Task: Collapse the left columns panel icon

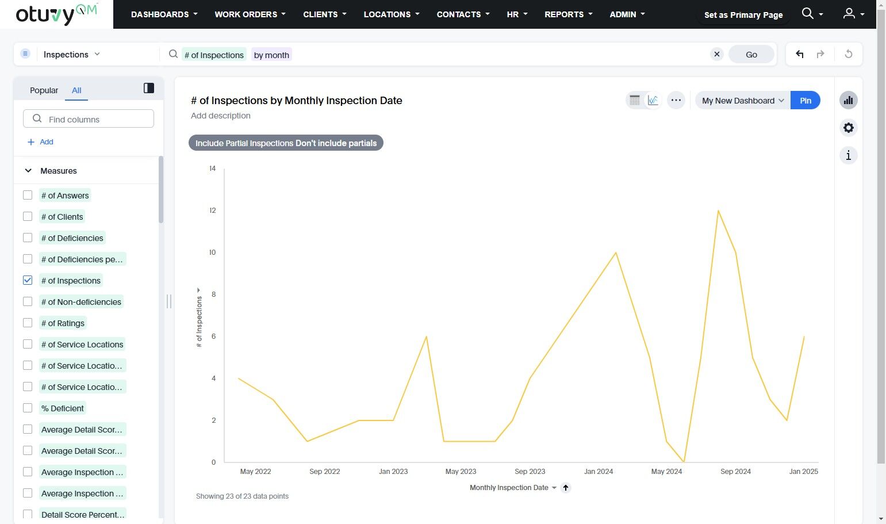Action: (149, 88)
